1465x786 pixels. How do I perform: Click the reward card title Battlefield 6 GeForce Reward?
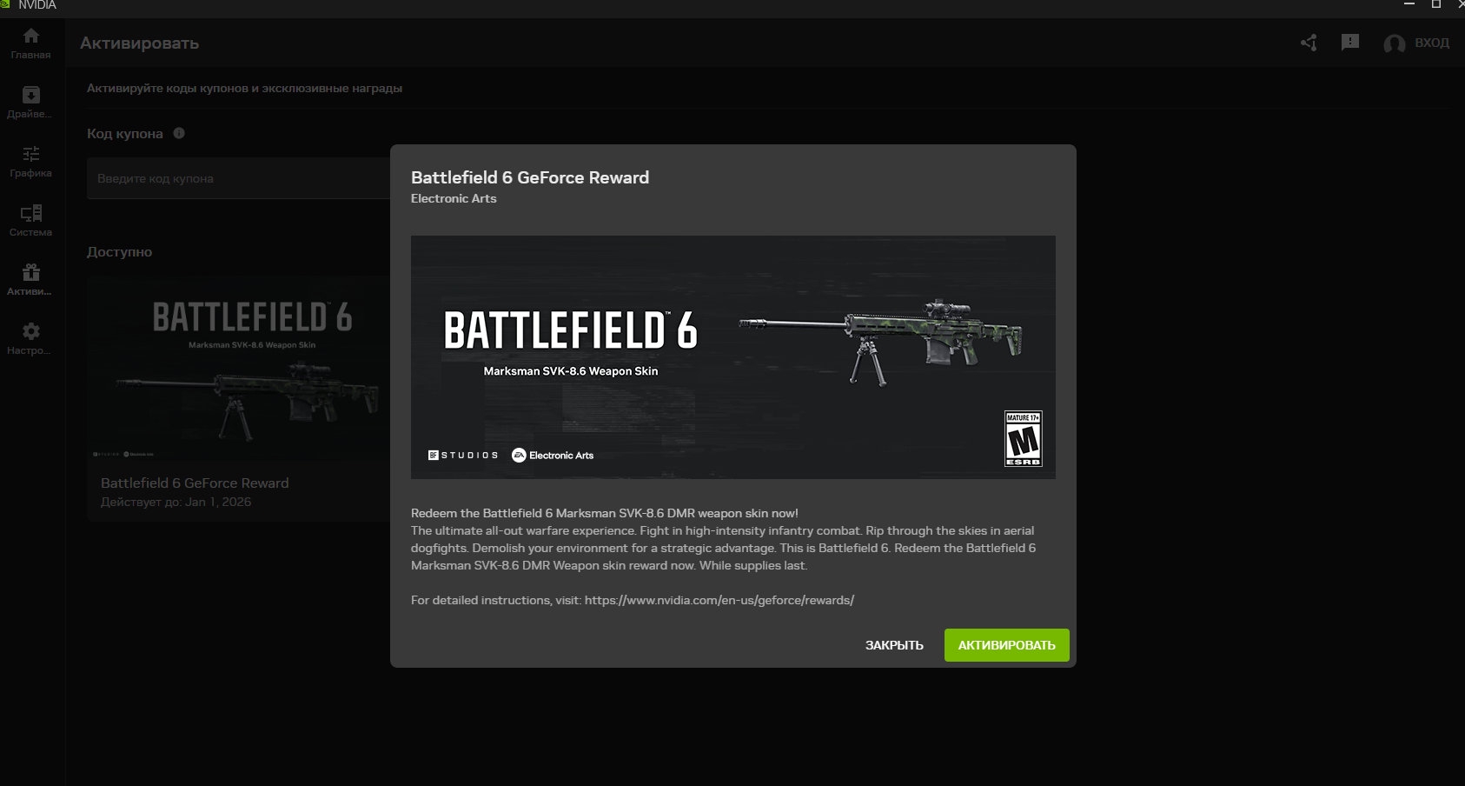(x=195, y=483)
